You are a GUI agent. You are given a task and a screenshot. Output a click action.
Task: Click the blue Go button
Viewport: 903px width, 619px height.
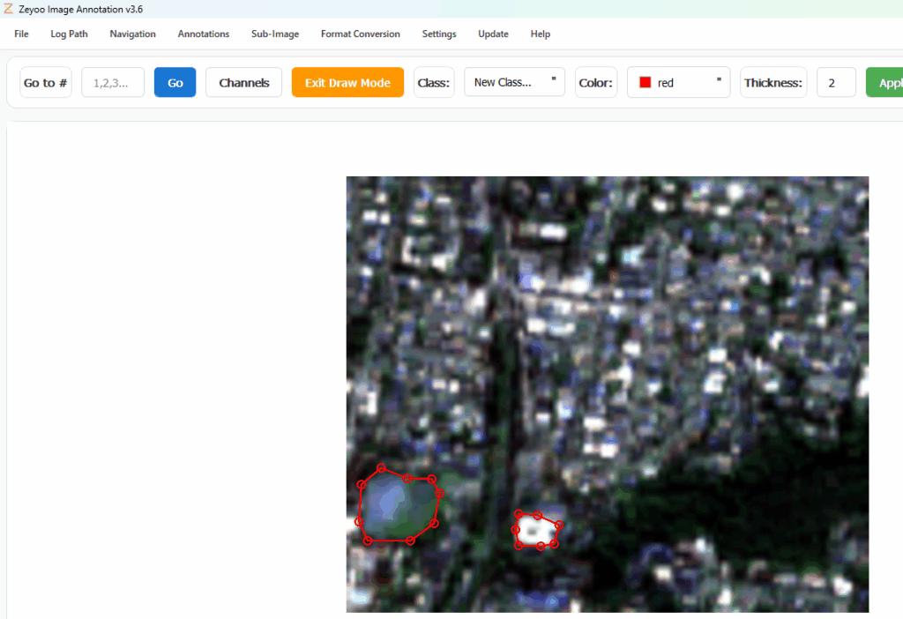[175, 83]
